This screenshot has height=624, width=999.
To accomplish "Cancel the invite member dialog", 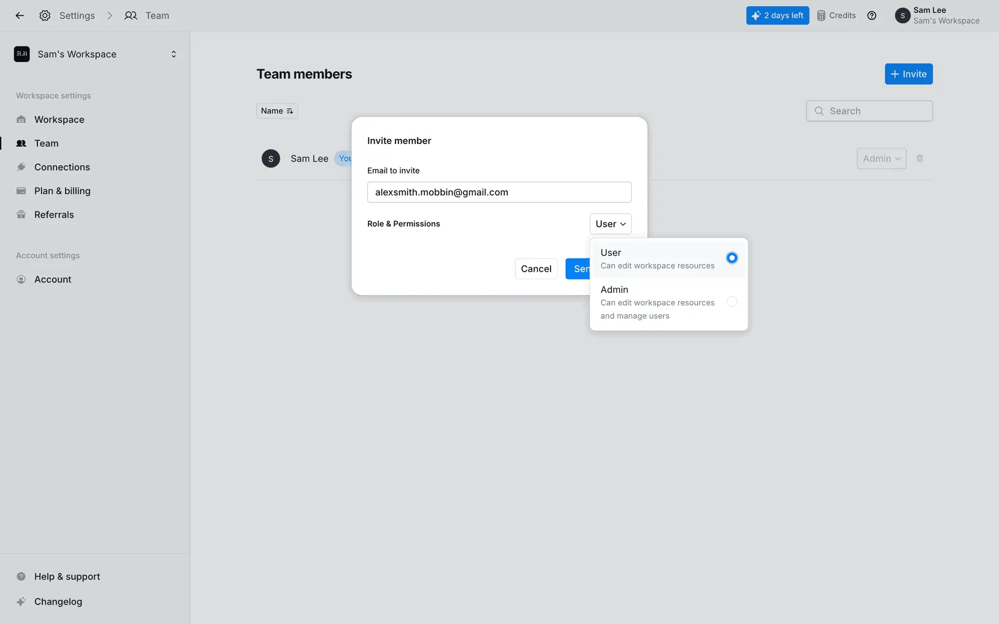I will 536,269.
